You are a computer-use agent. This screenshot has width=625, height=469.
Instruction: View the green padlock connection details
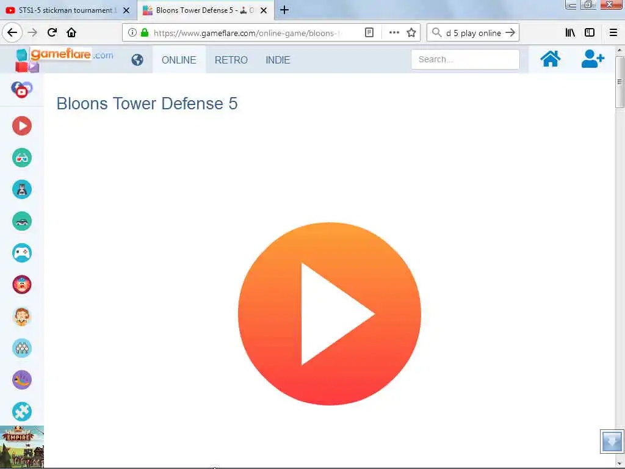(145, 33)
